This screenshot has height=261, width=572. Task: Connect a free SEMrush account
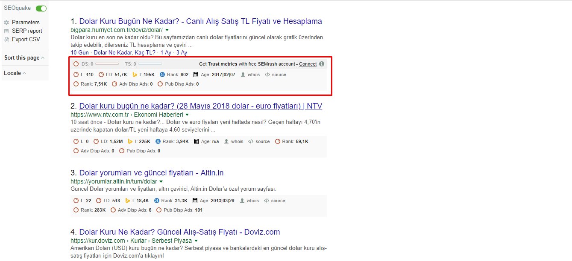(x=308, y=64)
